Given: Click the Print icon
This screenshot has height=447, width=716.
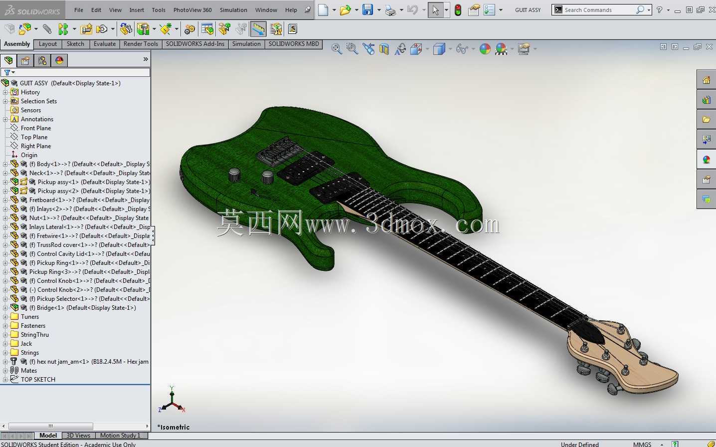Looking at the screenshot, I should [390, 10].
